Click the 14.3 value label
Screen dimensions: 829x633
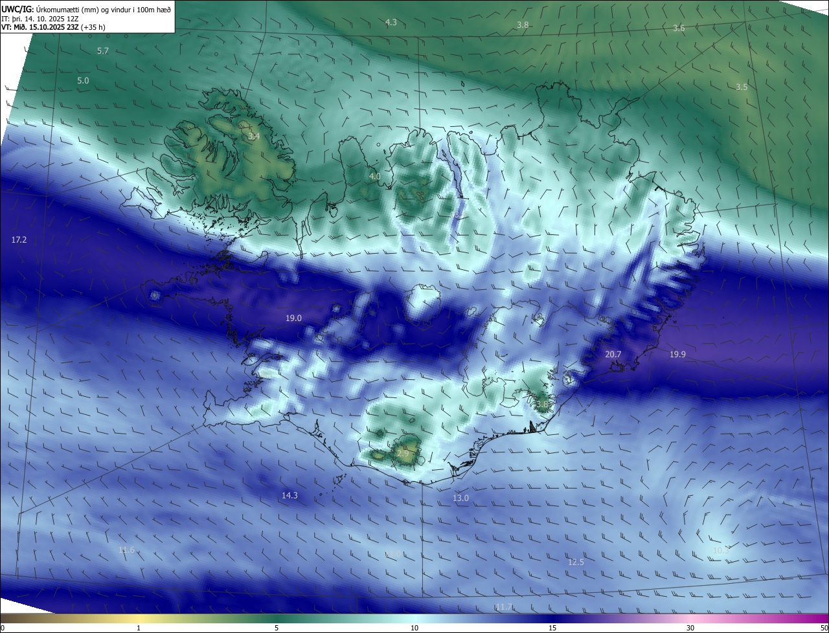tap(290, 496)
